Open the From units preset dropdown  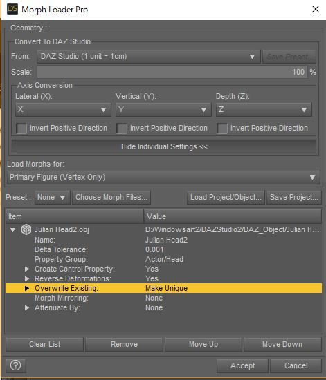point(149,57)
